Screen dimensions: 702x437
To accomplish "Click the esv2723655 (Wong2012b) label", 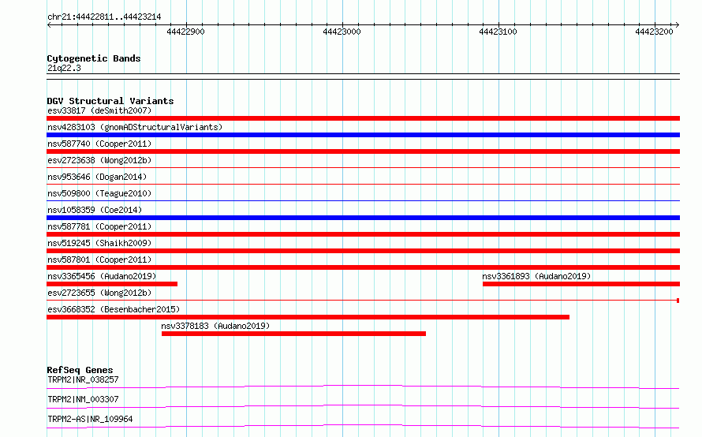I will click(x=99, y=293).
